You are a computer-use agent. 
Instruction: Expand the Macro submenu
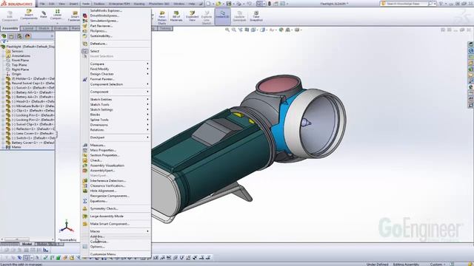point(116,231)
